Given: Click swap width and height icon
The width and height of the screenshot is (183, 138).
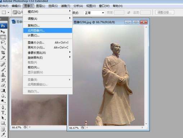Looking at the screenshot, I should point(129,13).
